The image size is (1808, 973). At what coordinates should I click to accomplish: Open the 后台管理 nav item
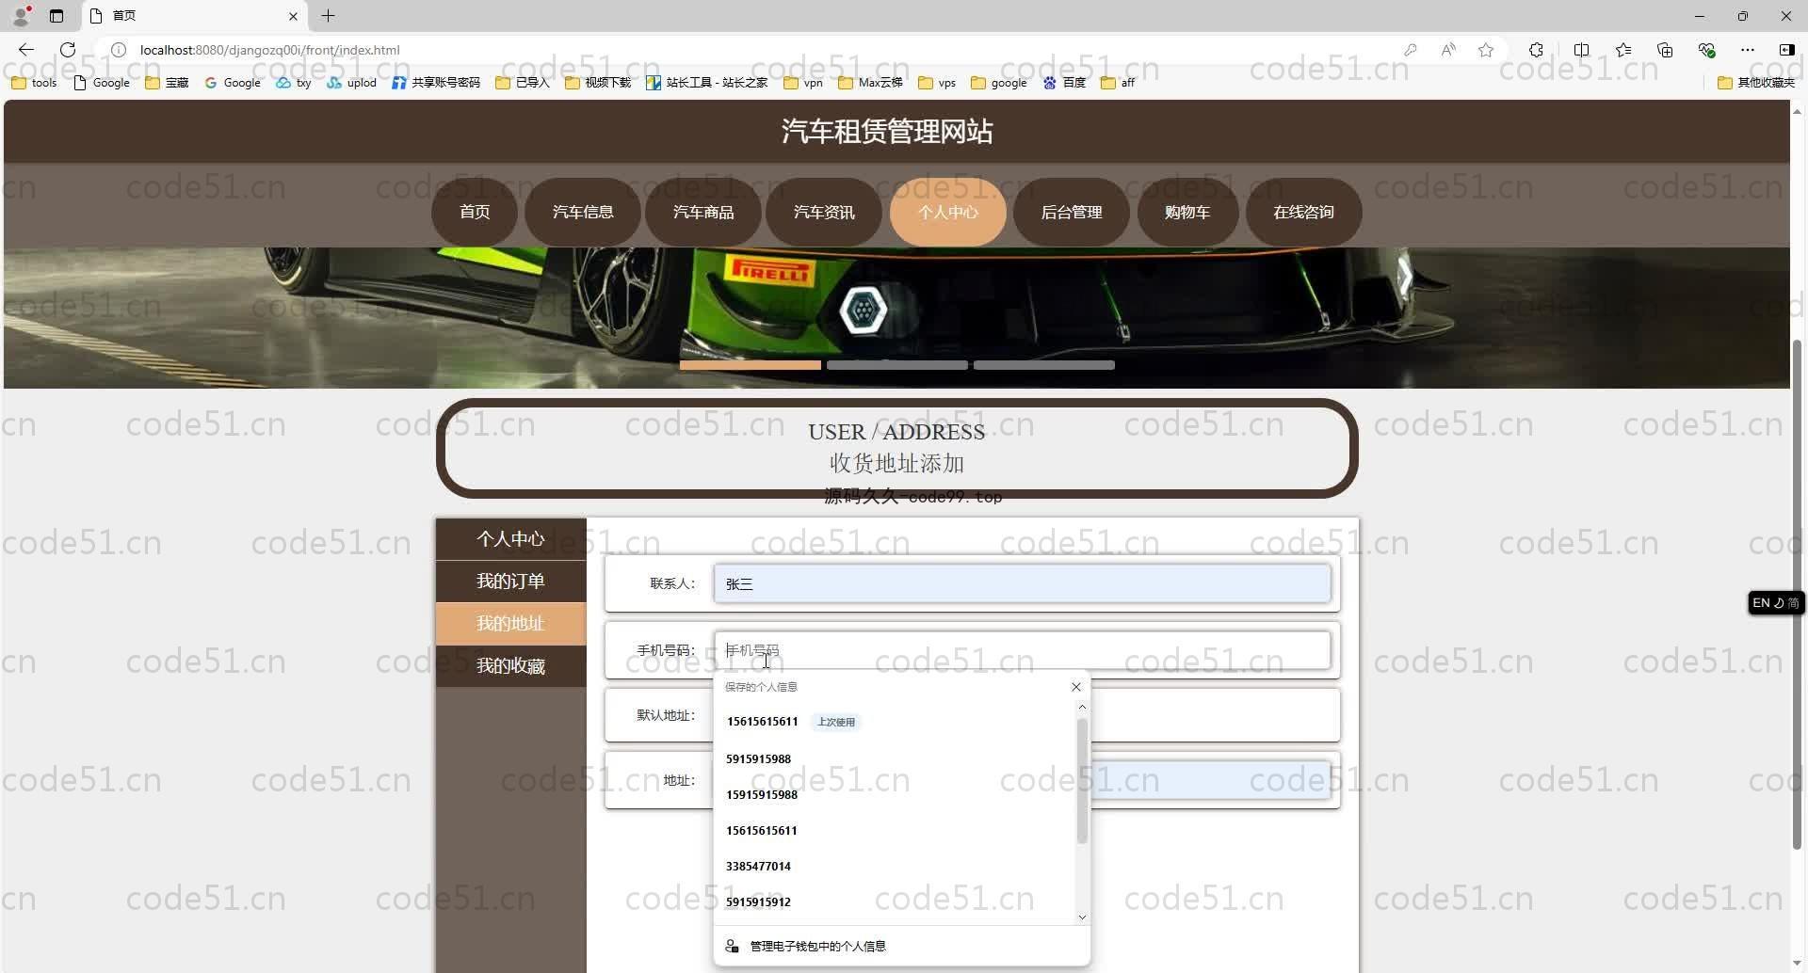[x=1072, y=212]
